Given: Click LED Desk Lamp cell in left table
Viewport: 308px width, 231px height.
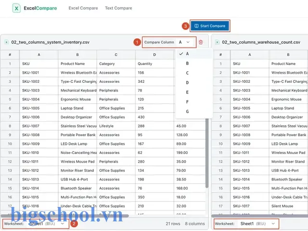Looking at the screenshot, I should [77, 144].
